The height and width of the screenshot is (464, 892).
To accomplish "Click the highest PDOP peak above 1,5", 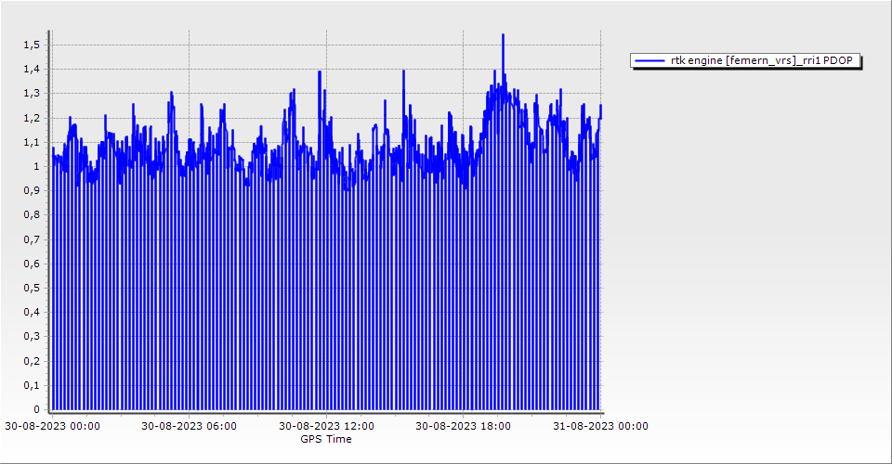I will tap(503, 36).
